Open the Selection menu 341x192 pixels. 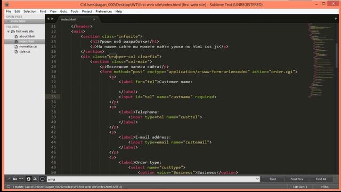[30, 11]
